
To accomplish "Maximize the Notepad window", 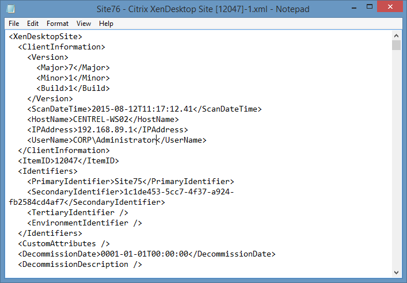I will 370,7.
